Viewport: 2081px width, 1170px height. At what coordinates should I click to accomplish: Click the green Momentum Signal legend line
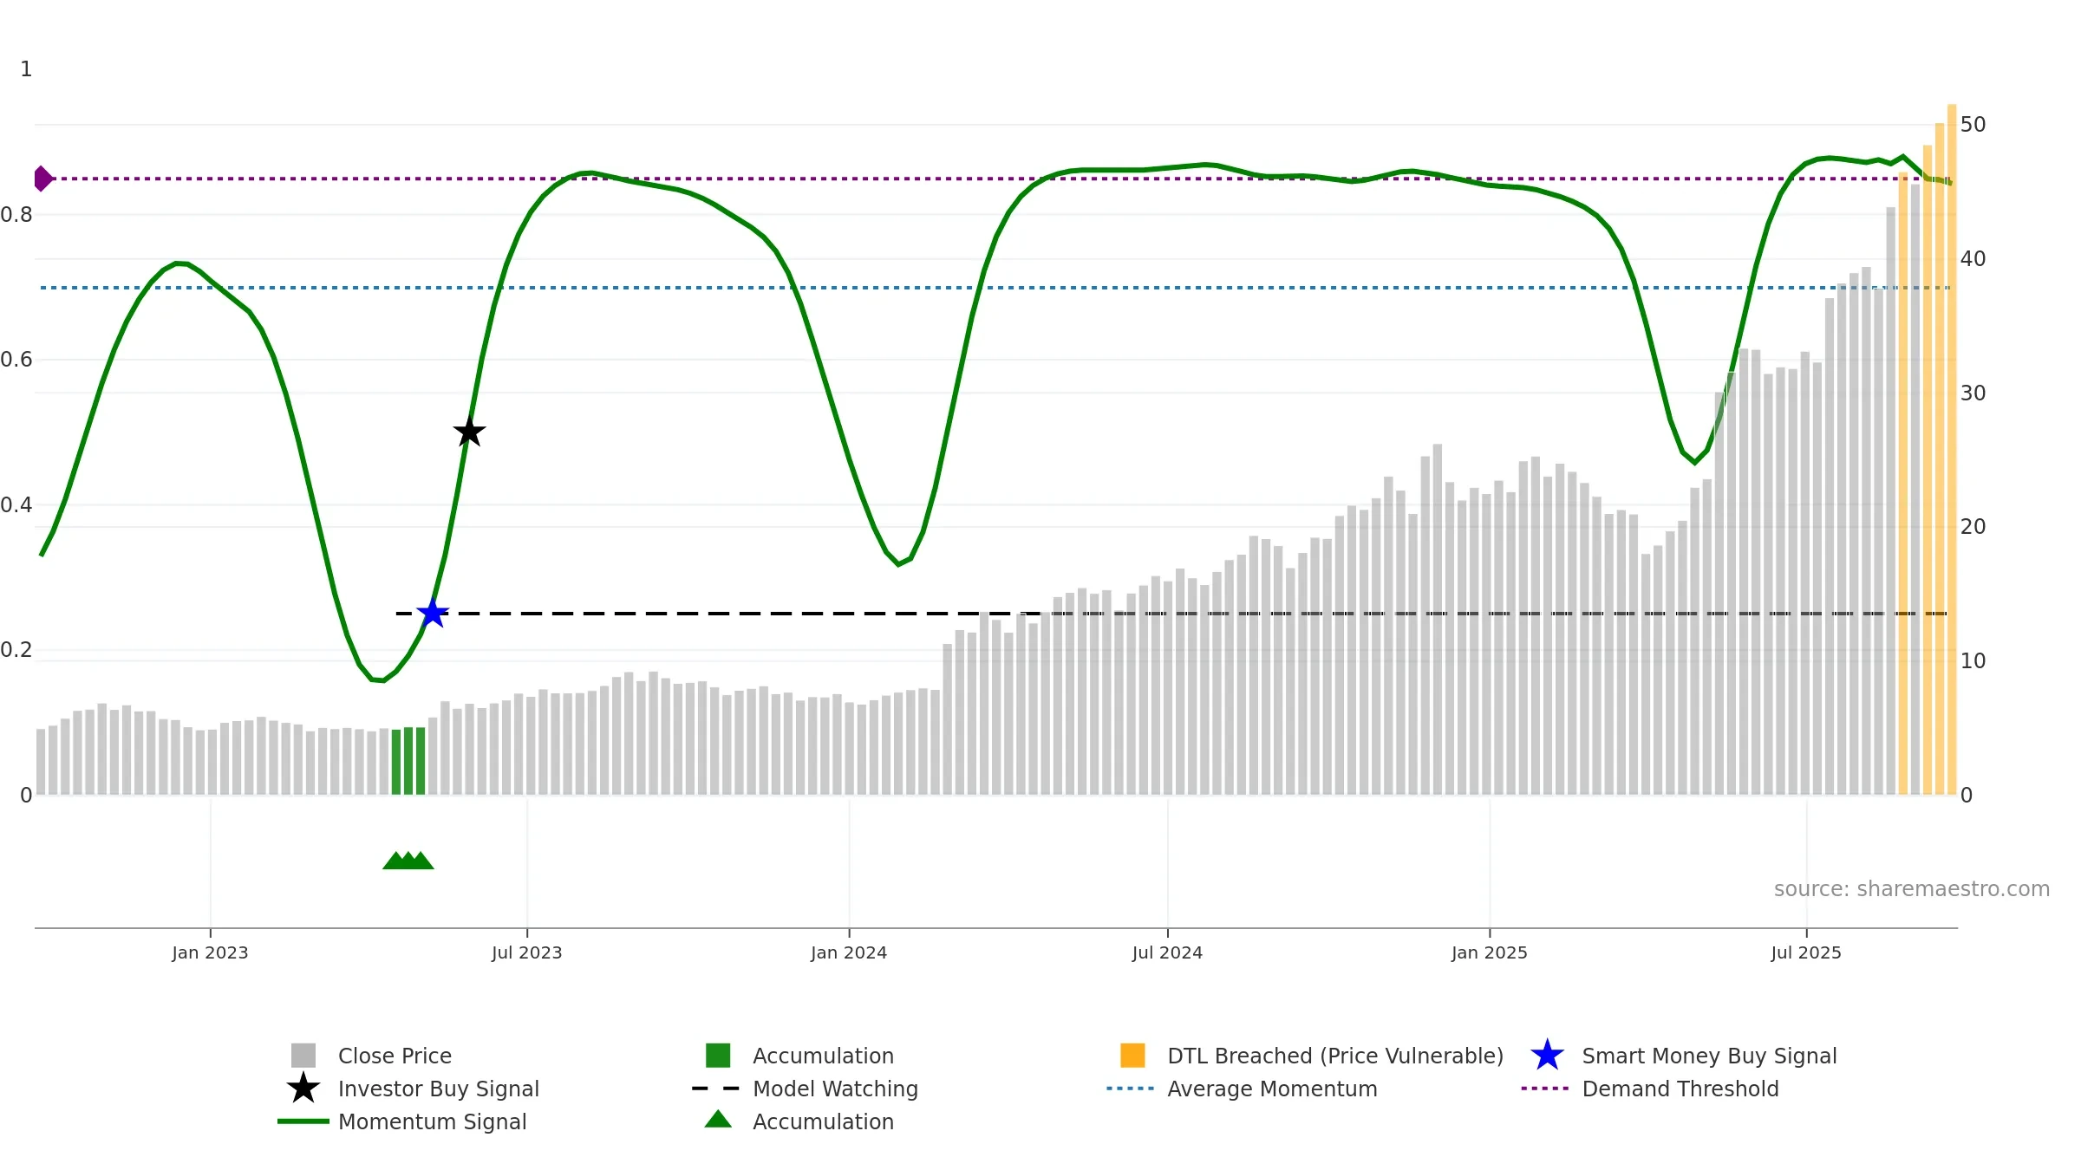pos(303,1121)
